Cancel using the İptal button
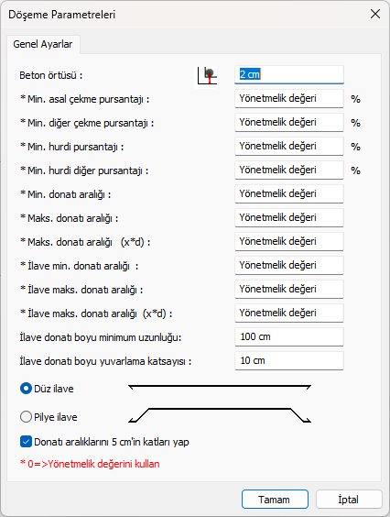The height and width of the screenshot is (517, 390). coord(349,500)
